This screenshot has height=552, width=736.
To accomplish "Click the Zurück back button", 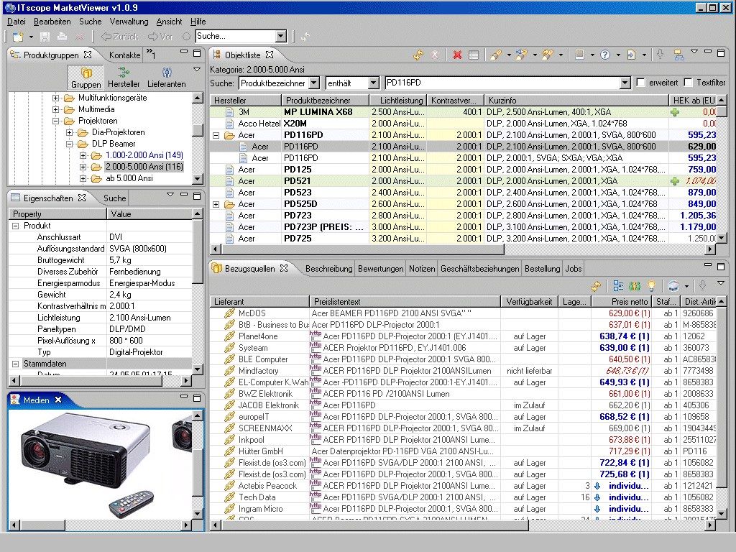I will pyautogui.click(x=120, y=37).
